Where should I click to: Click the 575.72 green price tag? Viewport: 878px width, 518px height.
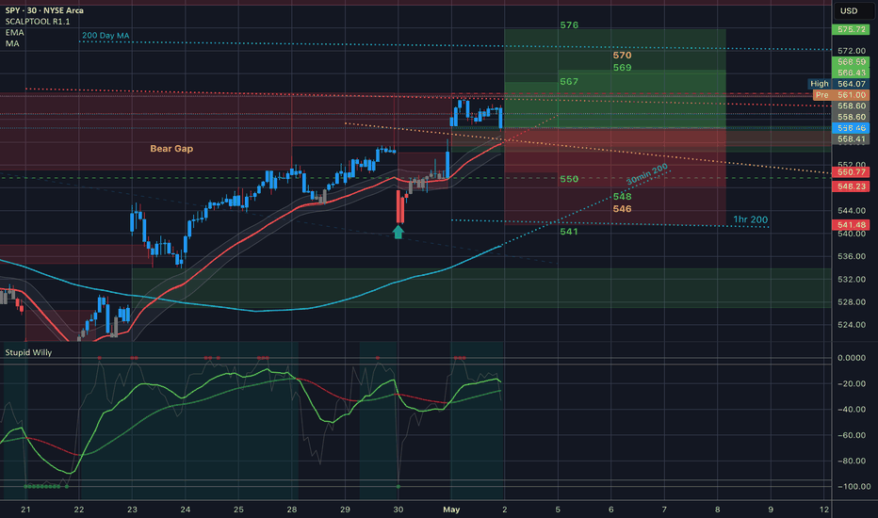tap(851, 29)
